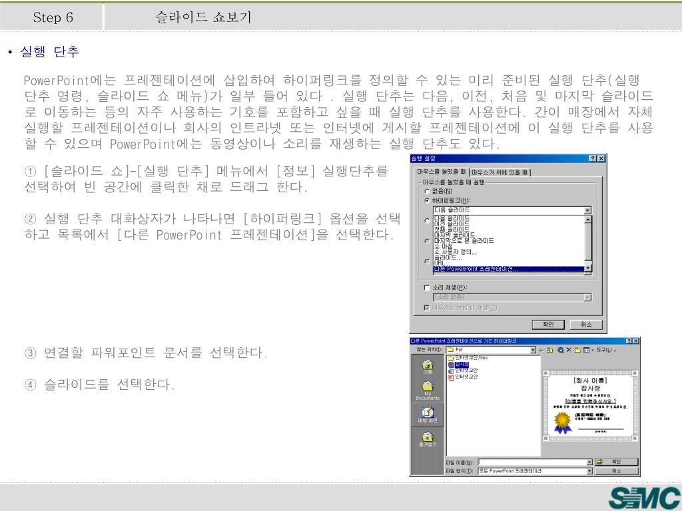682x511 pixels.
Task: Click the SMC logo
Action: click(x=644, y=498)
